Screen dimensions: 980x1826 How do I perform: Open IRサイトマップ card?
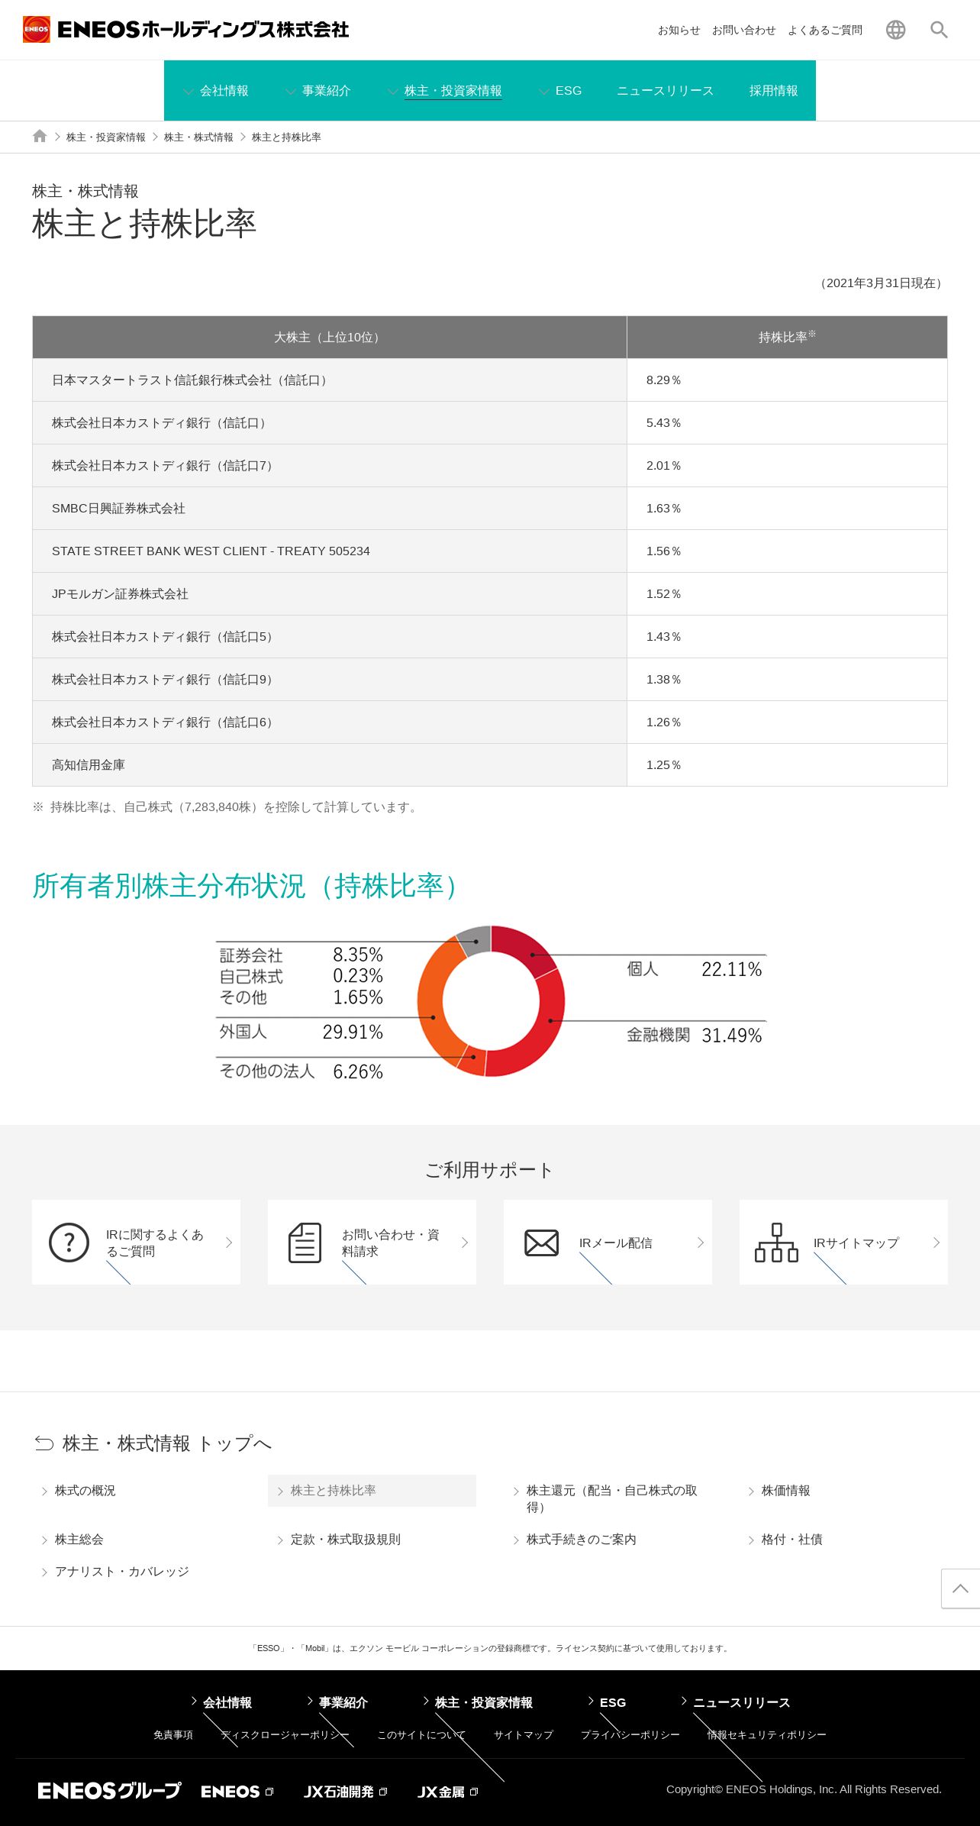[x=843, y=1242]
